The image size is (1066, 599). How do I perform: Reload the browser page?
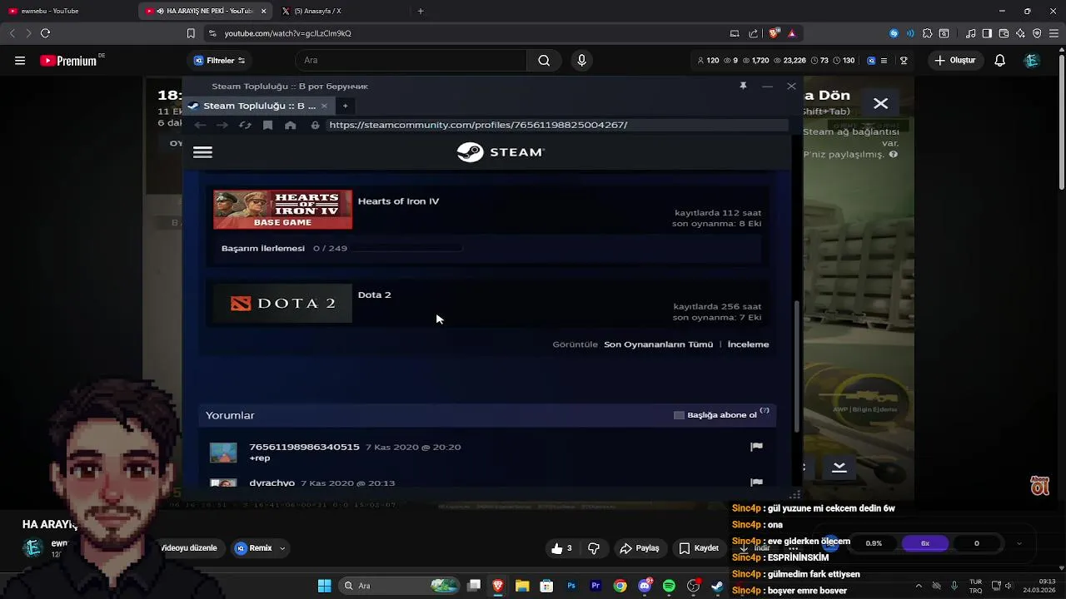[x=45, y=33]
